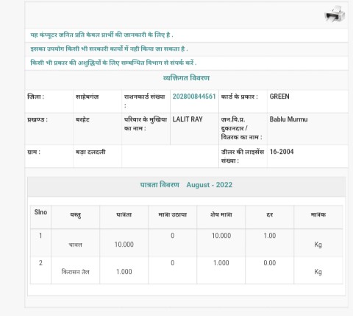Click the Kg unit in the किरासन तेल row
Screen dimensions: 353x316
click(318, 272)
